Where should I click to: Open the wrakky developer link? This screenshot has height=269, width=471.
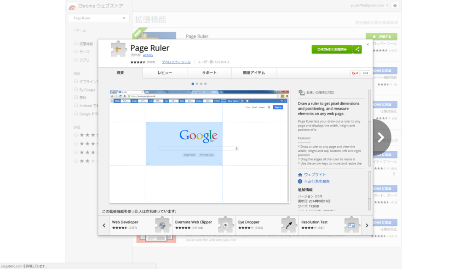148,55
